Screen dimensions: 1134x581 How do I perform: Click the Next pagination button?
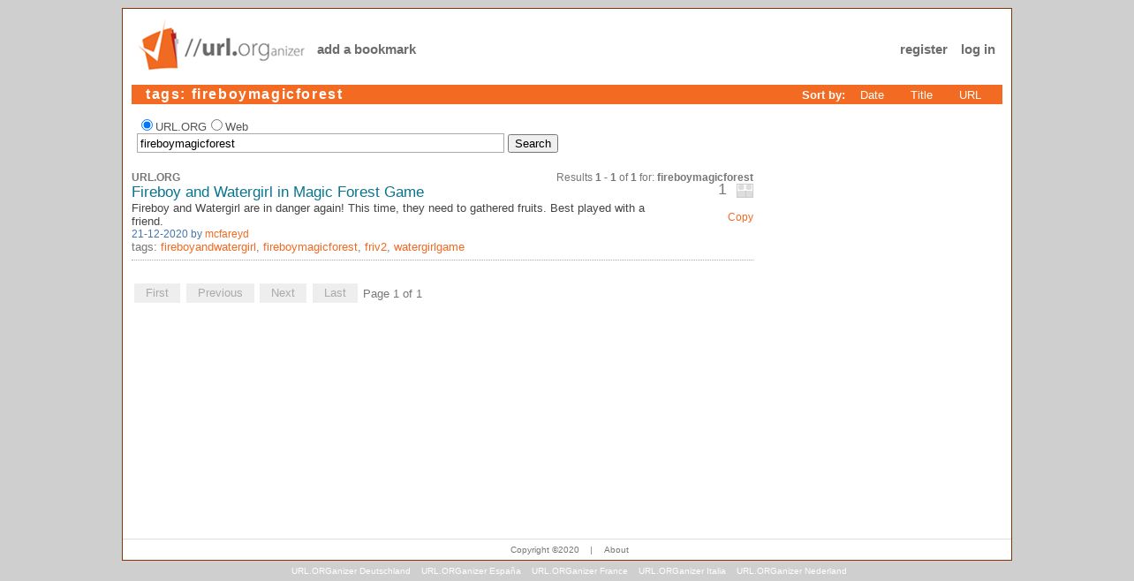tap(283, 293)
